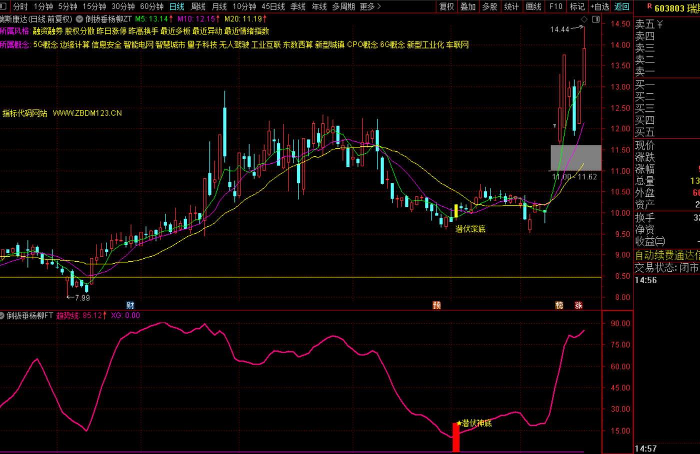Click the star 潜伏神底 signal marker
700x454 pixels.
tap(459, 423)
